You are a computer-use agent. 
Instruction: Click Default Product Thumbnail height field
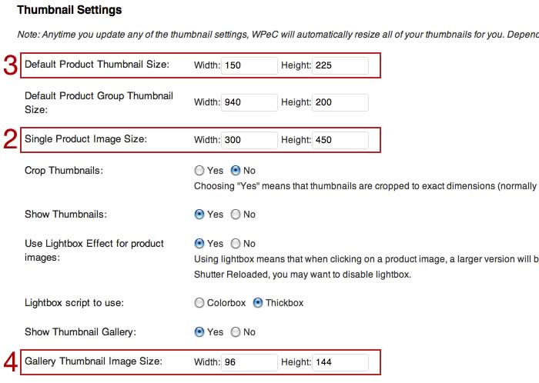[x=340, y=65]
